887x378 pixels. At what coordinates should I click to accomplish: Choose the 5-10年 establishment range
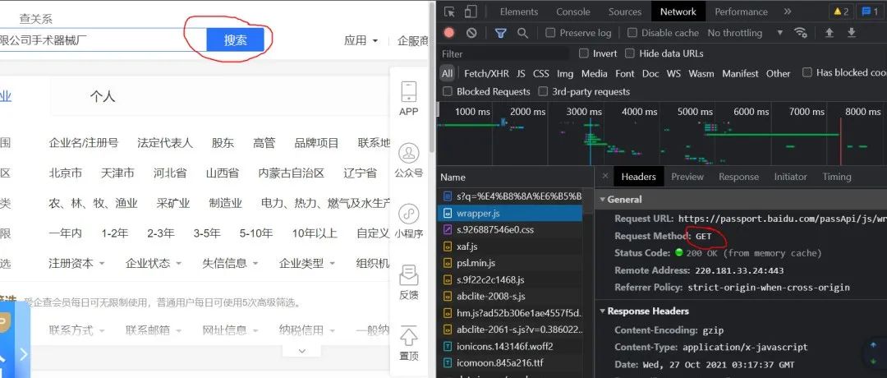[x=256, y=233]
